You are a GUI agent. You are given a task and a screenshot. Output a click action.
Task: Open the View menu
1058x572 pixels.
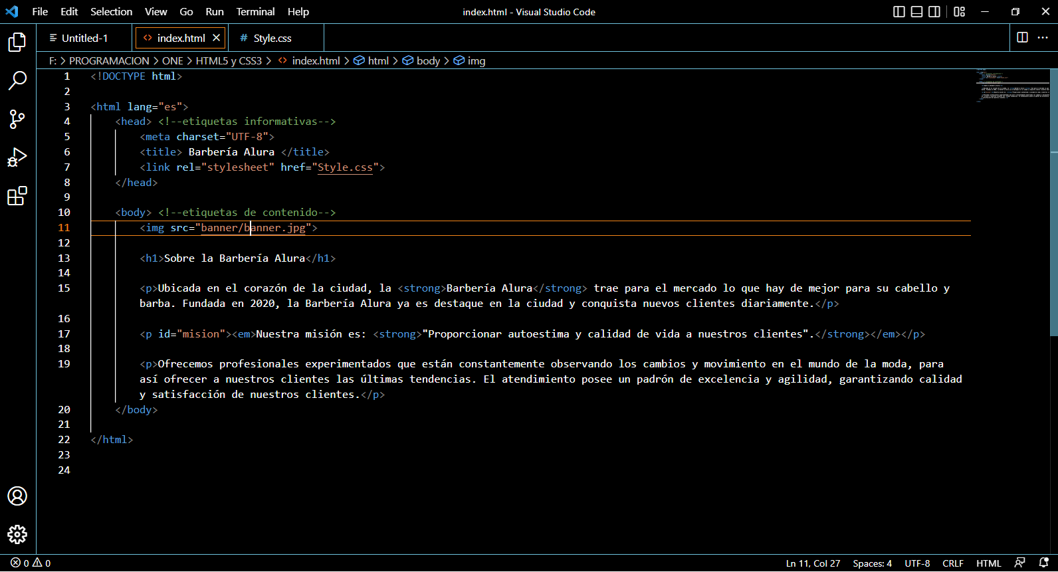[x=156, y=12]
